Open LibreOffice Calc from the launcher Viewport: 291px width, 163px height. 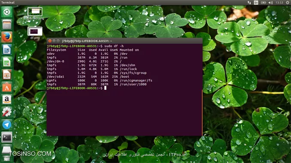point(7,62)
